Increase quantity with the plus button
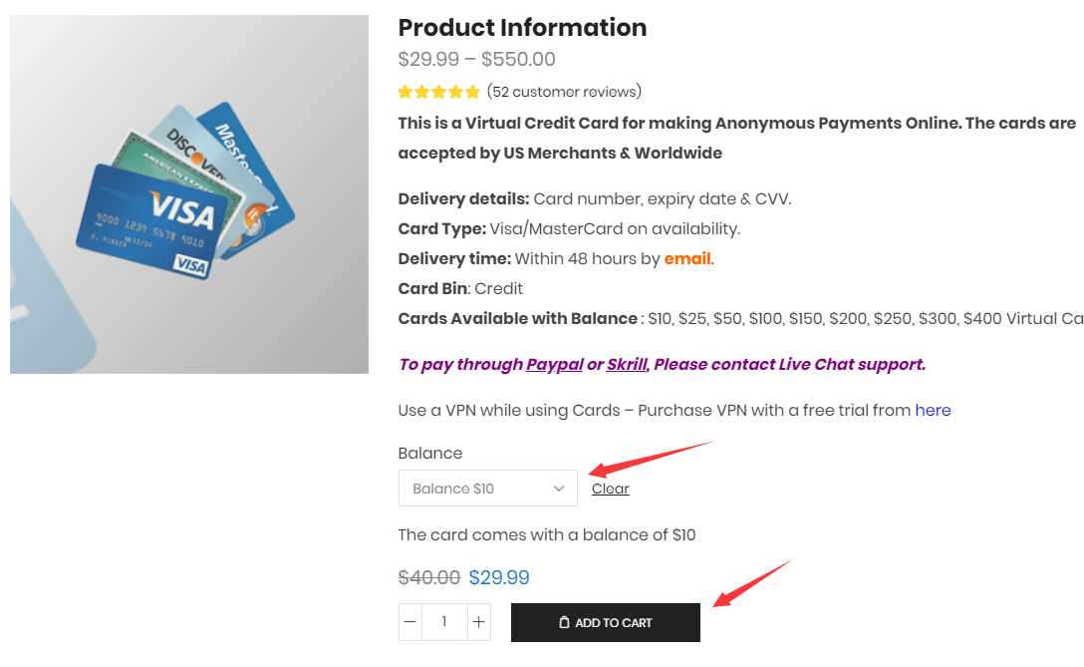1084x667 pixels. (x=479, y=622)
